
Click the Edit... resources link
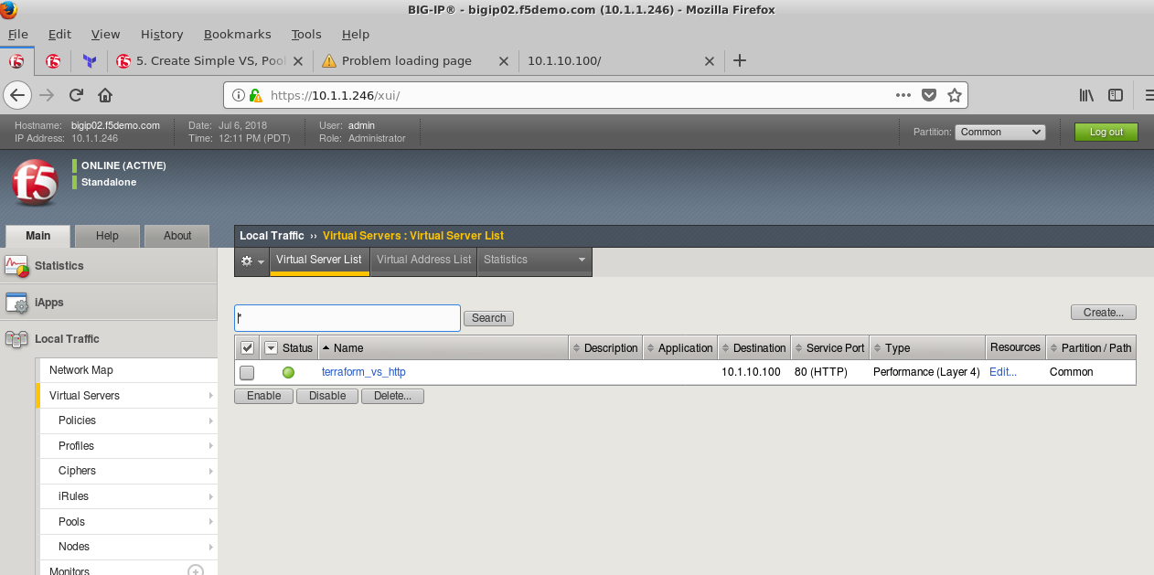[x=1002, y=372]
